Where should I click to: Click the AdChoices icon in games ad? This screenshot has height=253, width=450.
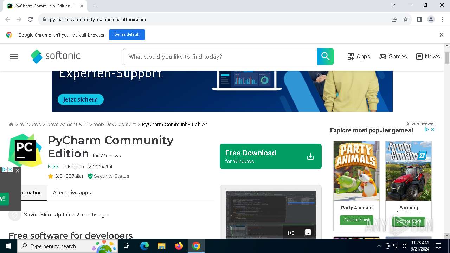click(x=427, y=130)
